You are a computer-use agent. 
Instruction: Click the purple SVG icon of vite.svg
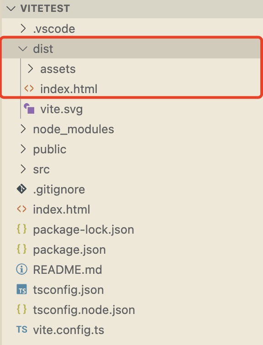(x=29, y=109)
